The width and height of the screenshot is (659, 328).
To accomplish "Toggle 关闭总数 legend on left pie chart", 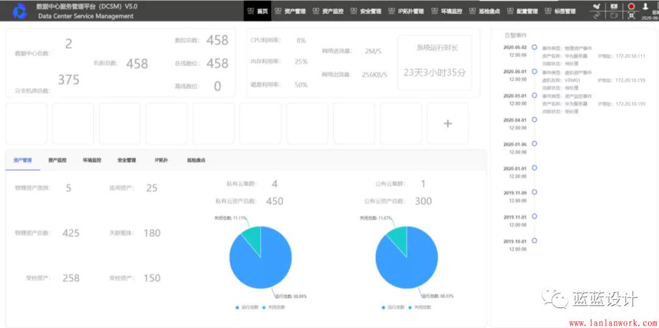I will point(274,307).
